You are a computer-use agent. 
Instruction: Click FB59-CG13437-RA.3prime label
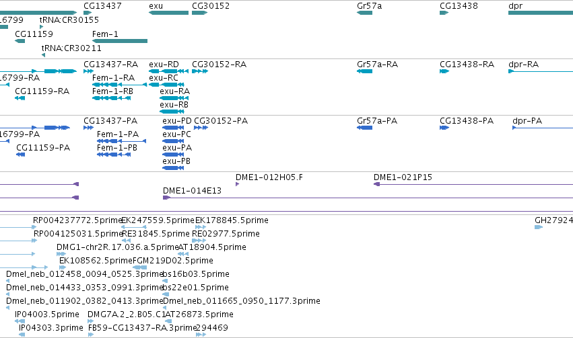(143, 329)
